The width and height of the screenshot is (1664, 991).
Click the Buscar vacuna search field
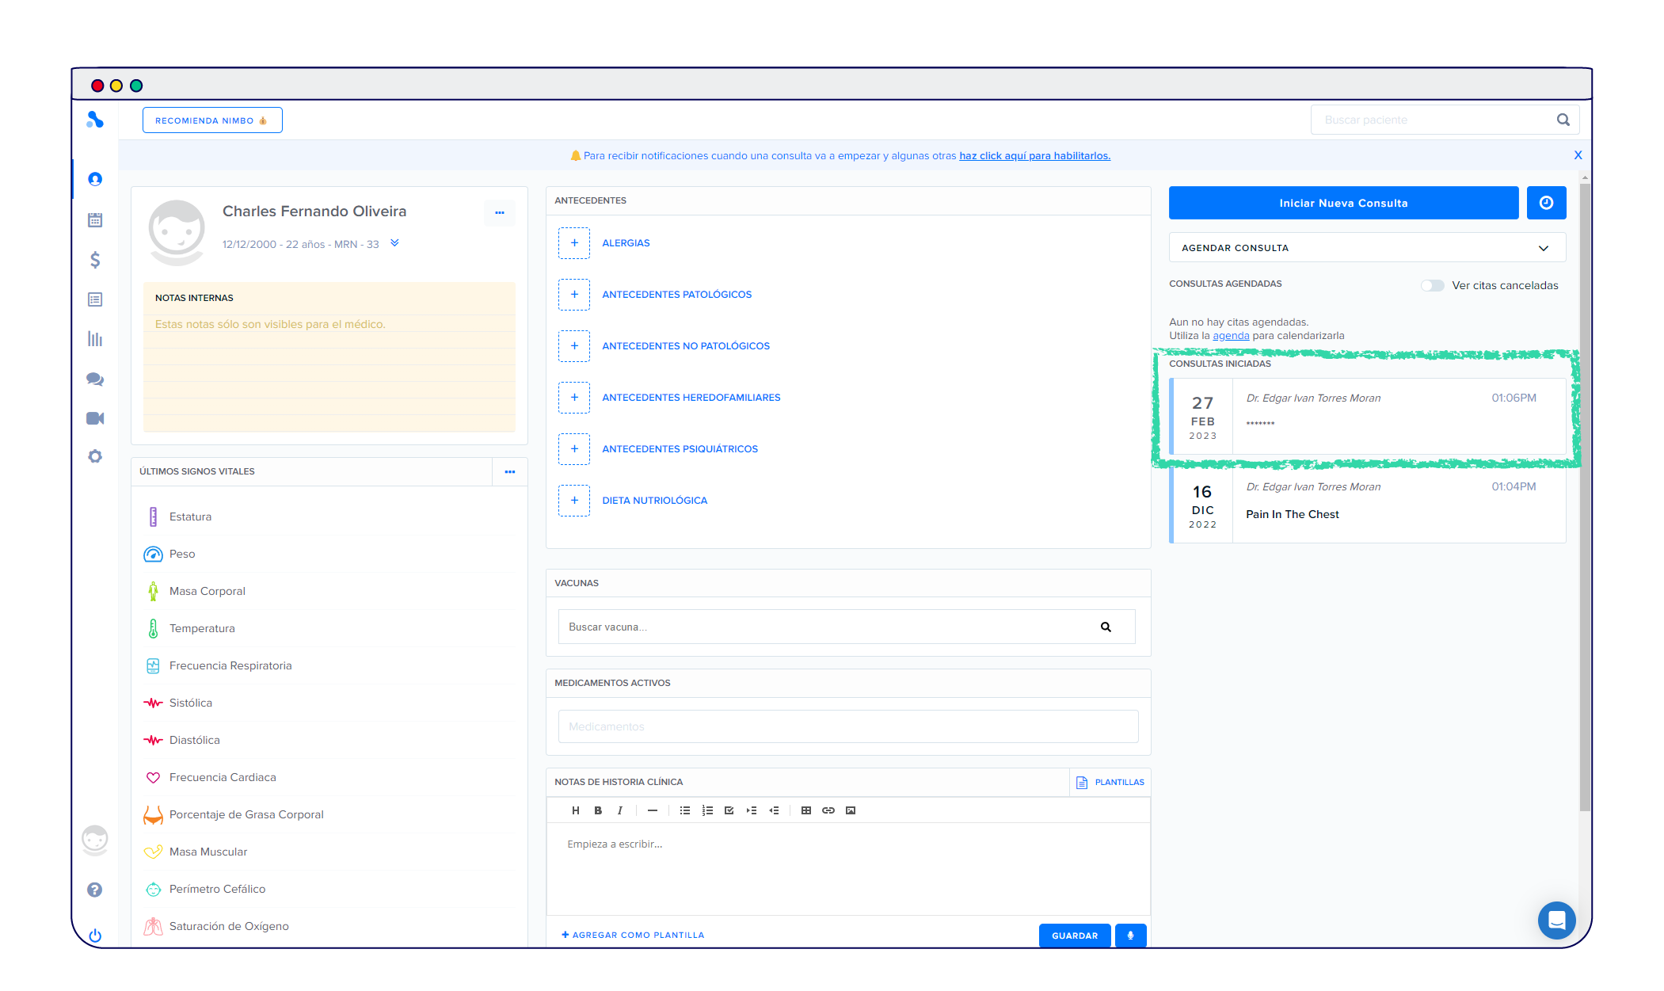click(832, 627)
